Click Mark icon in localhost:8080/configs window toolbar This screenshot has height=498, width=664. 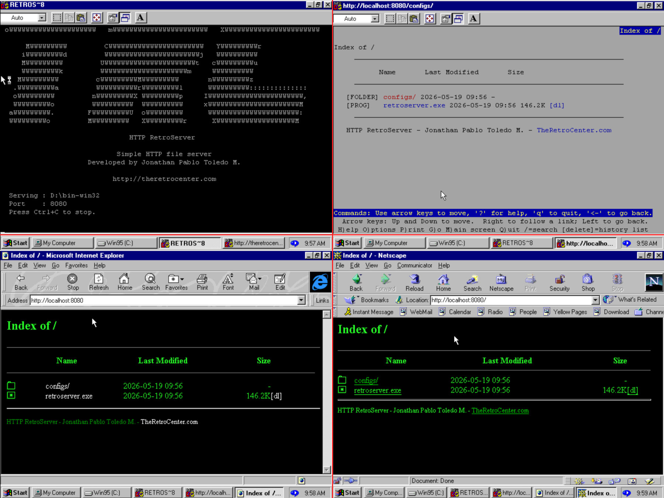click(390, 18)
